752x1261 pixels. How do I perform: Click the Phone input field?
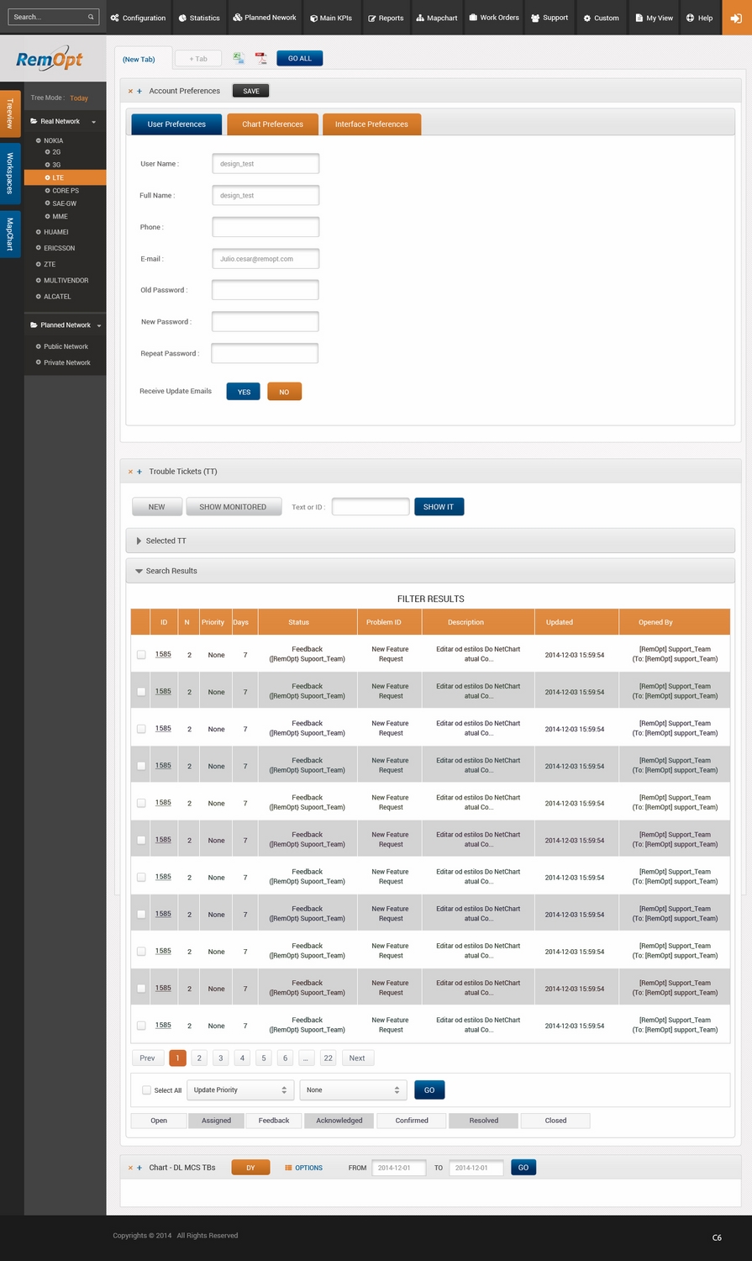[x=266, y=227]
